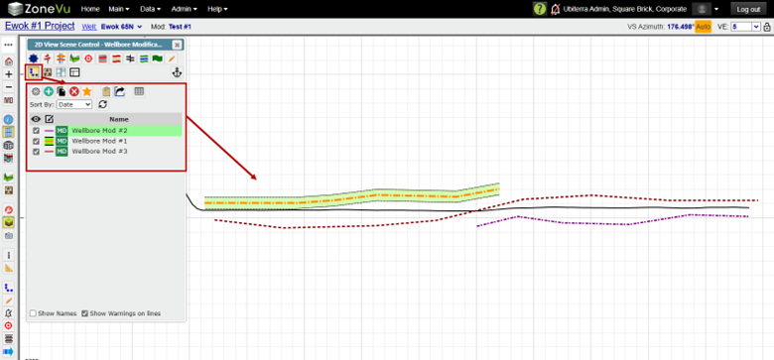
Task: Add a new wellbore mod with green plus
Action: click(49, 91)
